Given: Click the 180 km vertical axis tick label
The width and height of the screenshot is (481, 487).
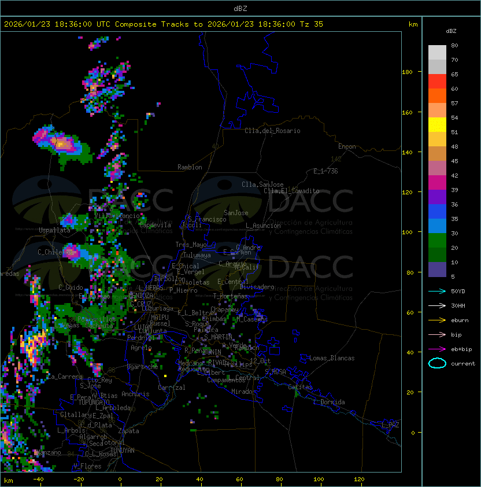Looking at the screenshot, I should point(407,72).
